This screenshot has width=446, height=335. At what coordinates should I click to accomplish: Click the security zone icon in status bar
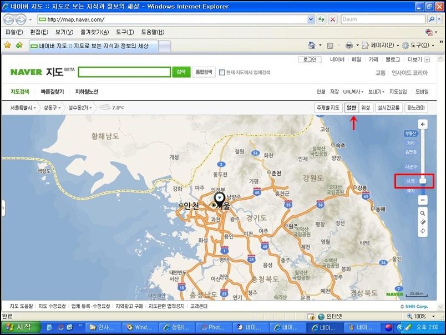tap(321, 317)
